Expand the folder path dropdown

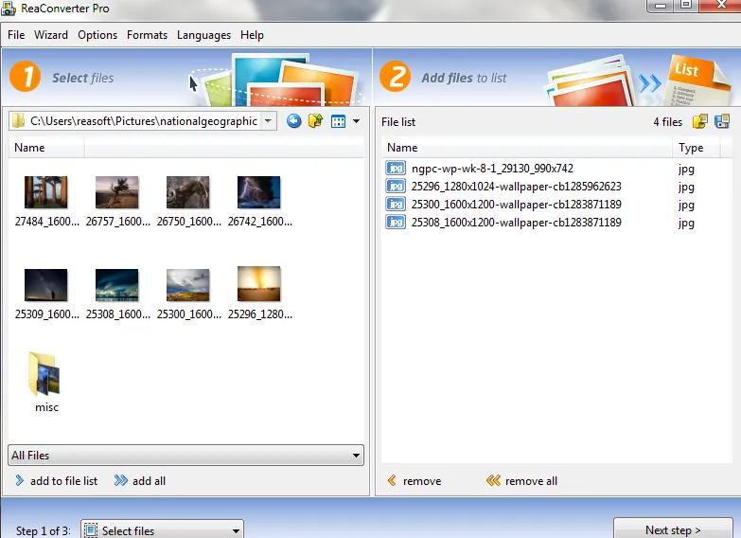click(x=268, y=121)
